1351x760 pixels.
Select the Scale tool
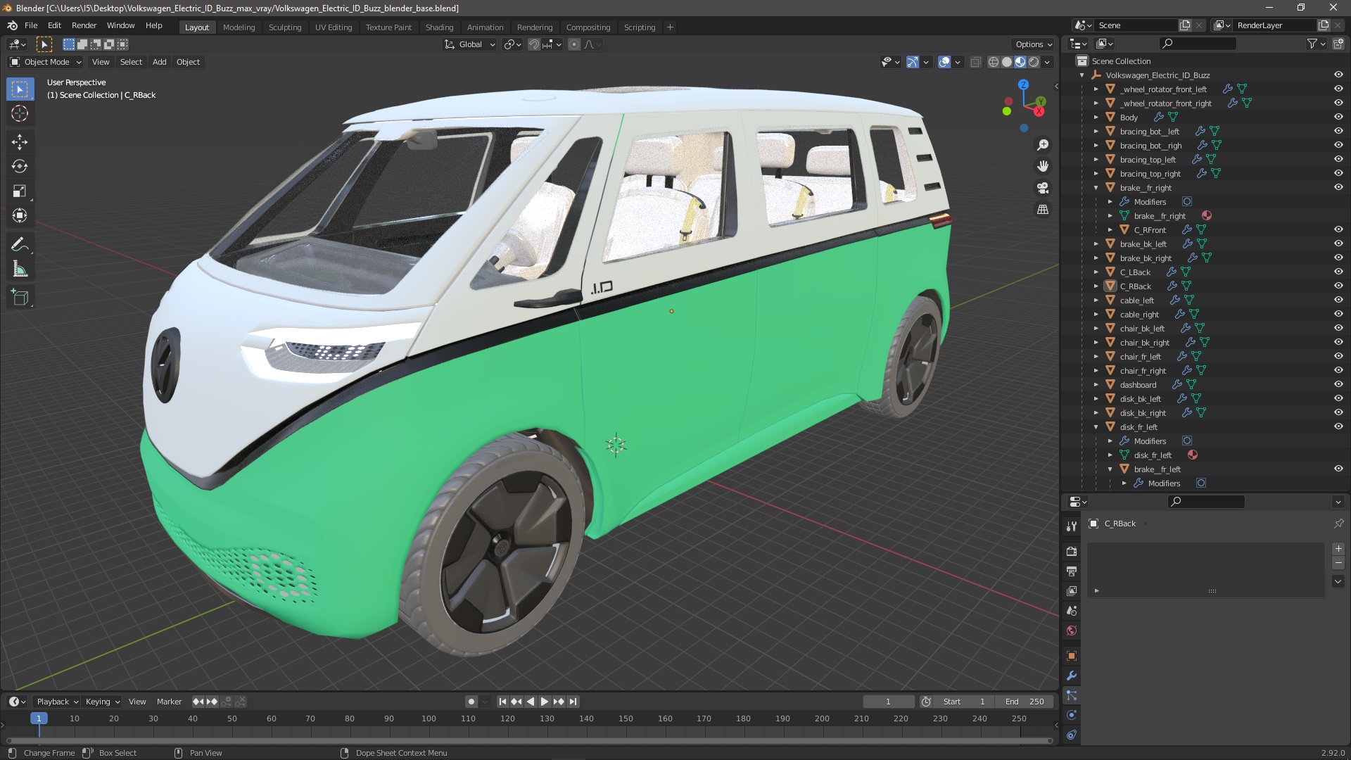point(20,191)
